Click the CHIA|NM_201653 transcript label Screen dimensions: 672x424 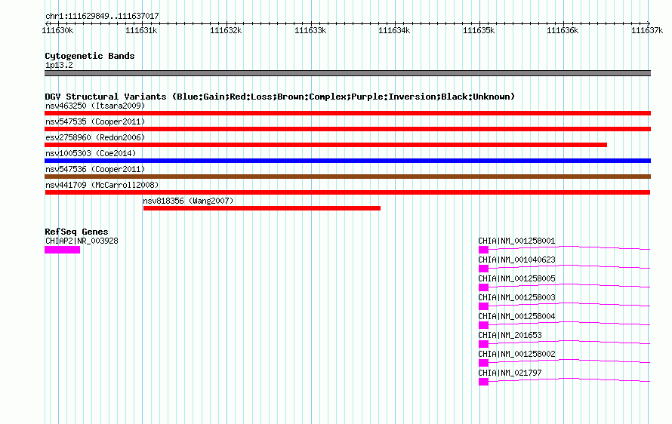(510, 335)
